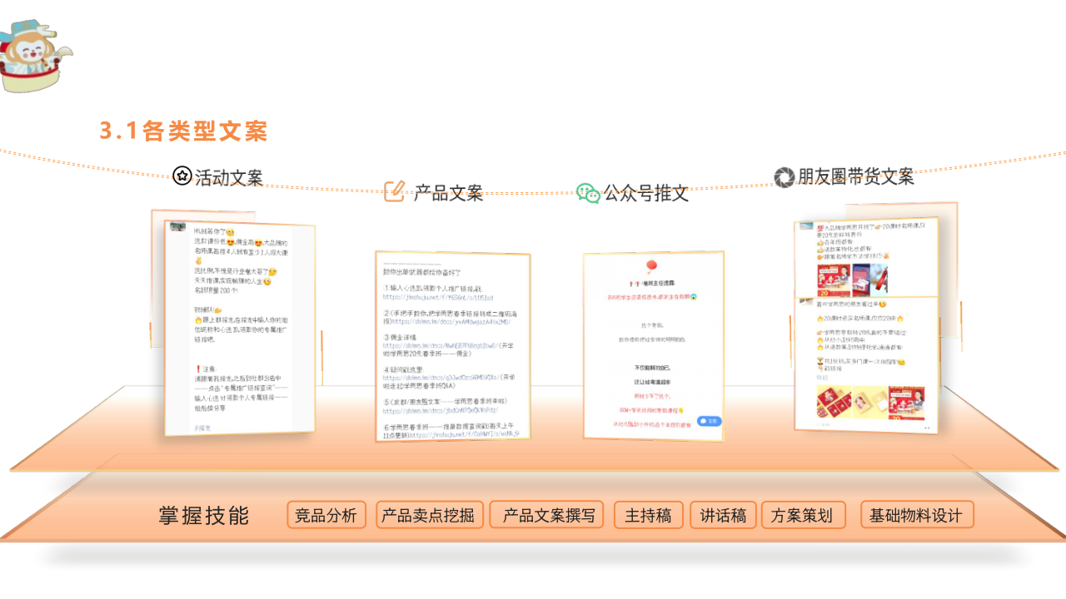Click the shutter icon beside 朋友圈带货文案
This screenshot has height=599, width=1066.
tap(784, 177)
